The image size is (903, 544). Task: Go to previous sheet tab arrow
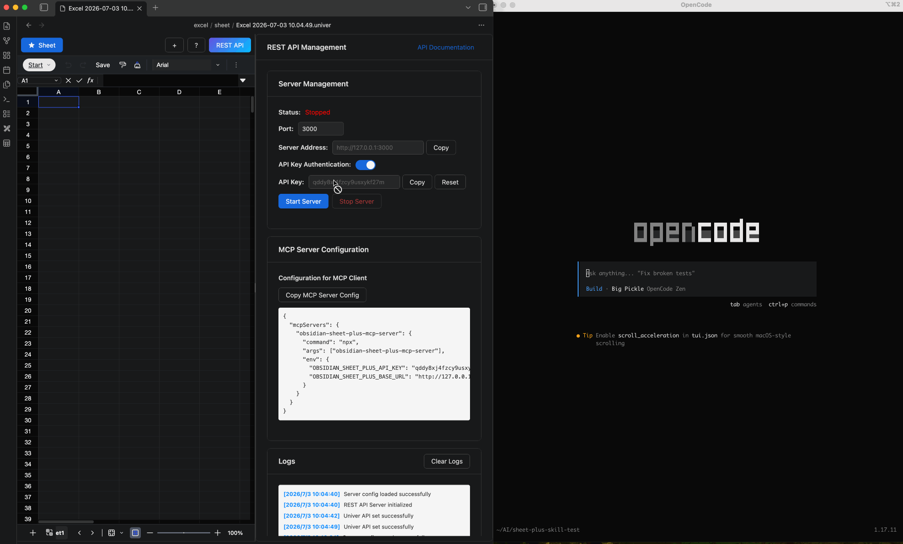[x=80, y=533]
